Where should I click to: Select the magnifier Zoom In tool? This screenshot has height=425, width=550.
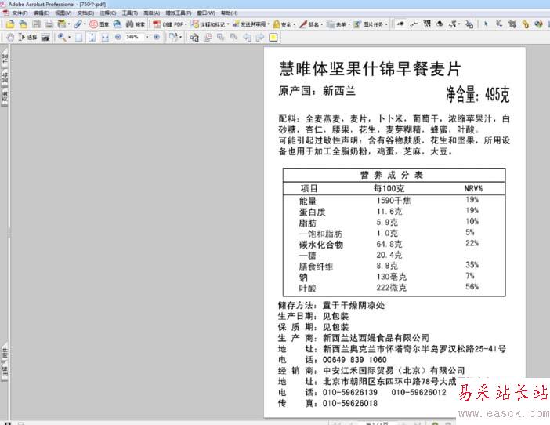point(62,37)
